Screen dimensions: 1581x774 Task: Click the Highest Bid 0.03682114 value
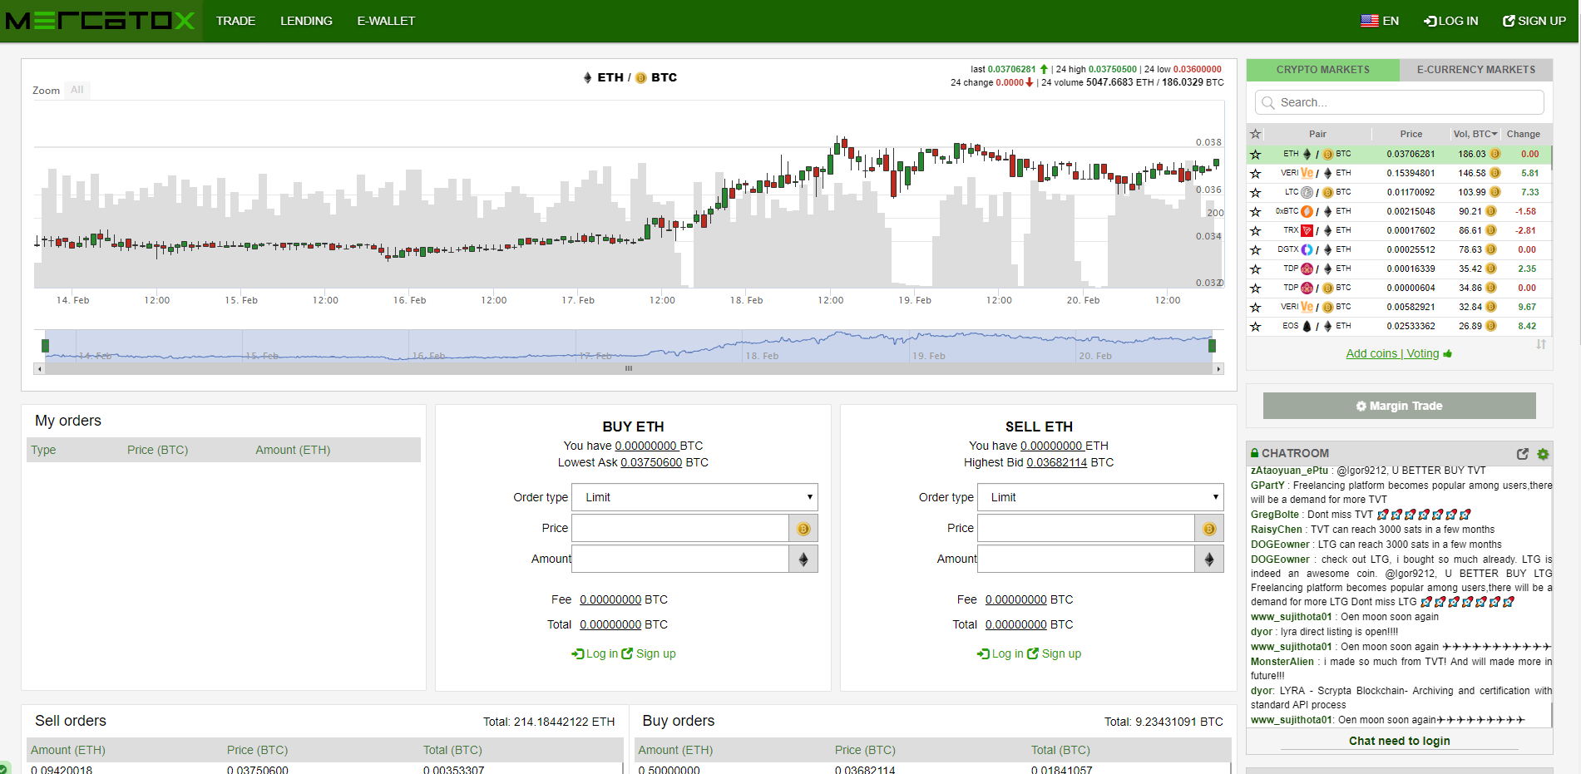1057,462
